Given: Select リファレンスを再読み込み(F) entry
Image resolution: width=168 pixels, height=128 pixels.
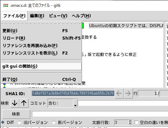Looking at the screenshot, I should [x=41, y=46].
